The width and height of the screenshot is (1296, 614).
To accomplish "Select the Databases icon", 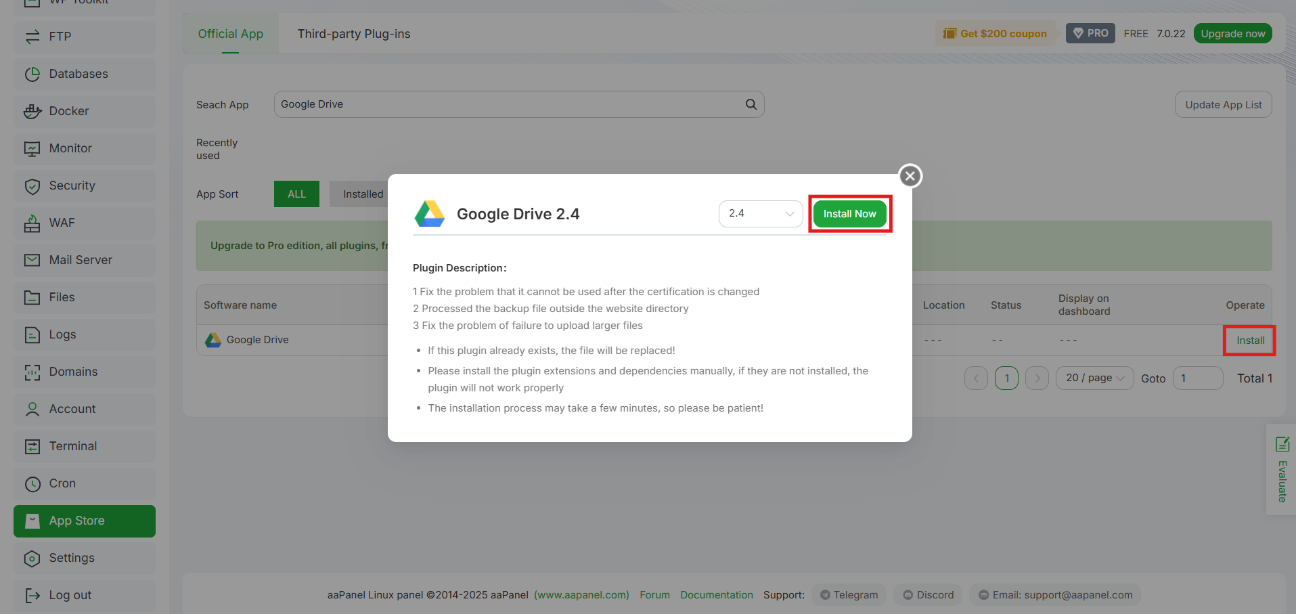I will coord(32,74).
